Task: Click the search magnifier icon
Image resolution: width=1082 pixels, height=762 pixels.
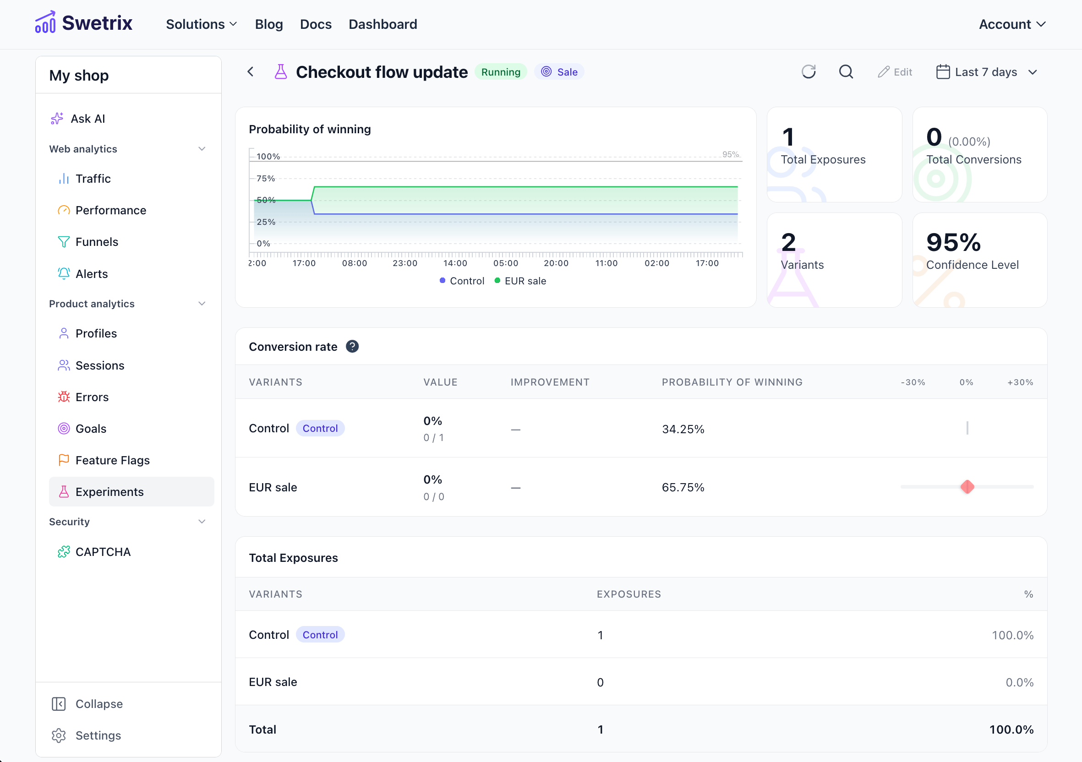Action: [846, 71]
